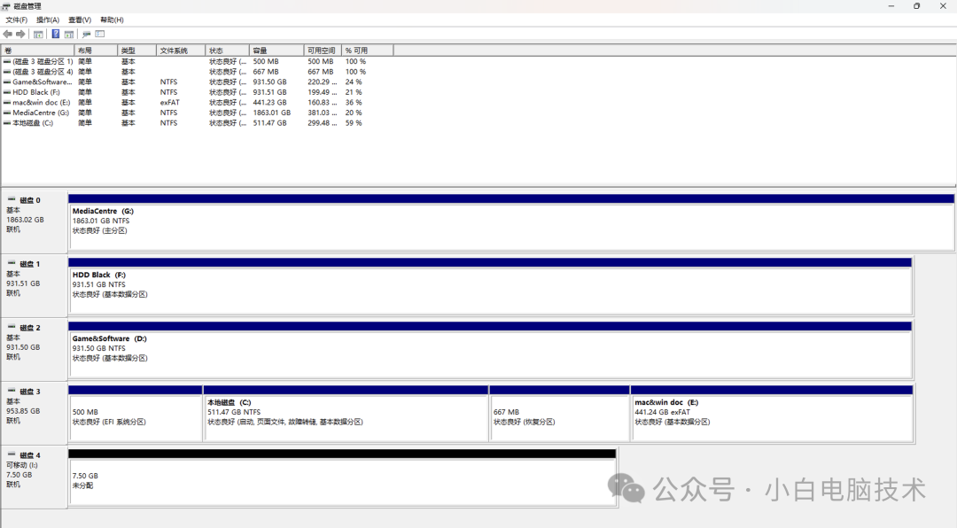Select the 本地磁盘 (C:) volume row in list

197,123
